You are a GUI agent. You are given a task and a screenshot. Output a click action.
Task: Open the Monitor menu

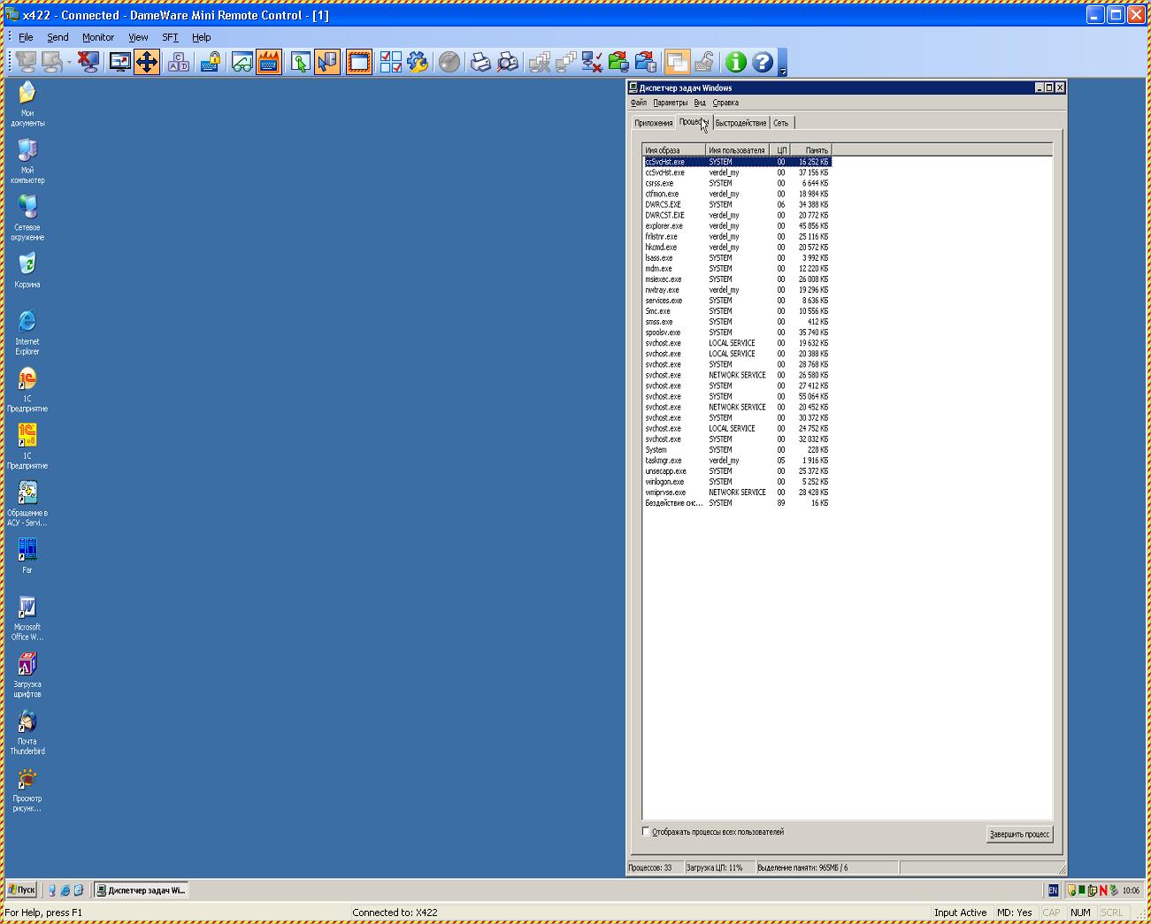pos(98,37)
